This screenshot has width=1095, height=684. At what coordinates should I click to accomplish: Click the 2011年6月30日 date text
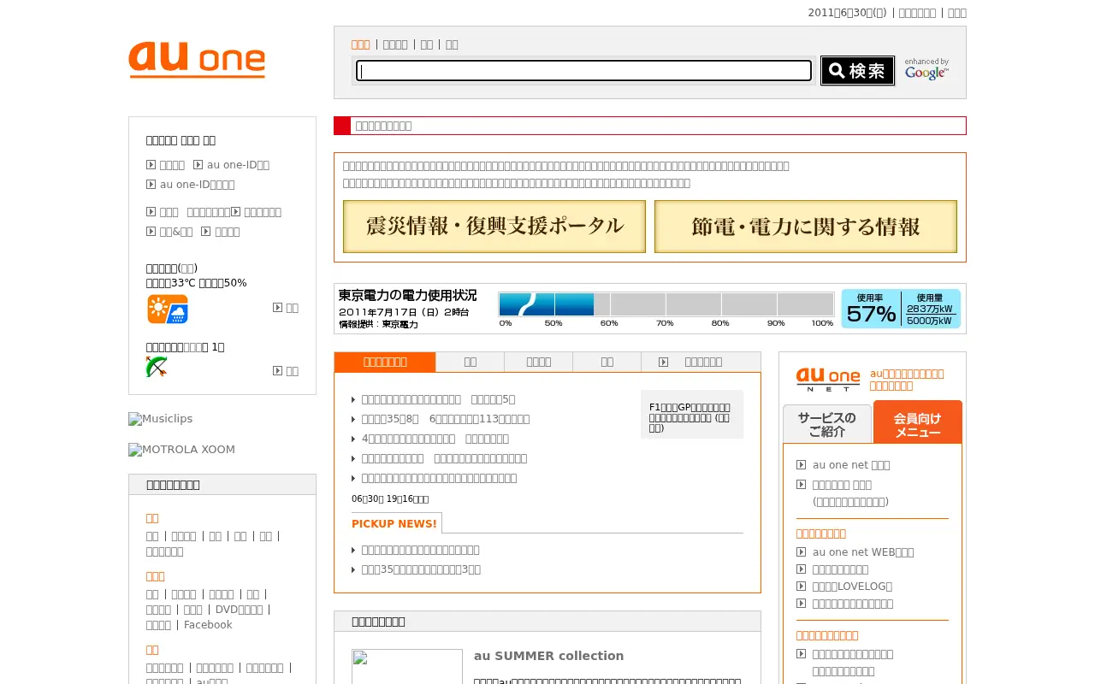(x=848, y=13)
